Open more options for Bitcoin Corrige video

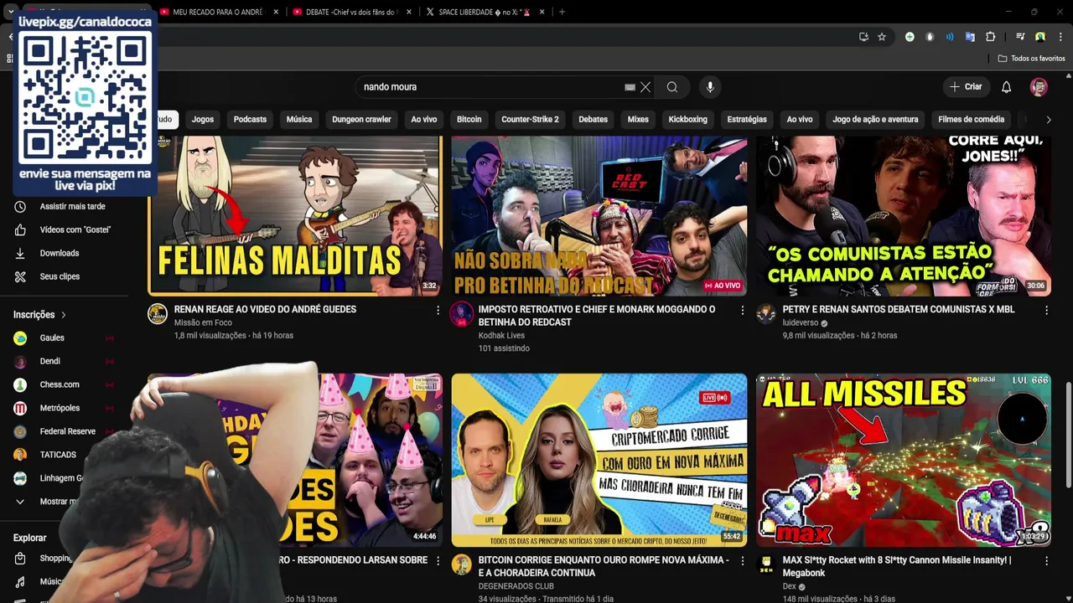tap(742, 561)
